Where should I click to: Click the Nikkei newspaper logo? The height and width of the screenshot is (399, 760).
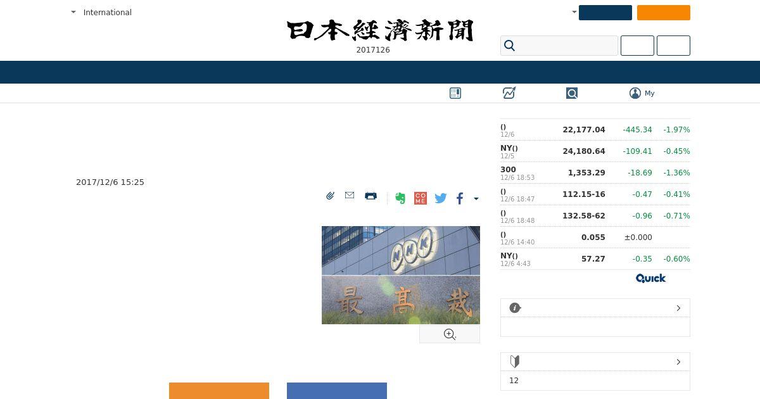coord(380,30)
